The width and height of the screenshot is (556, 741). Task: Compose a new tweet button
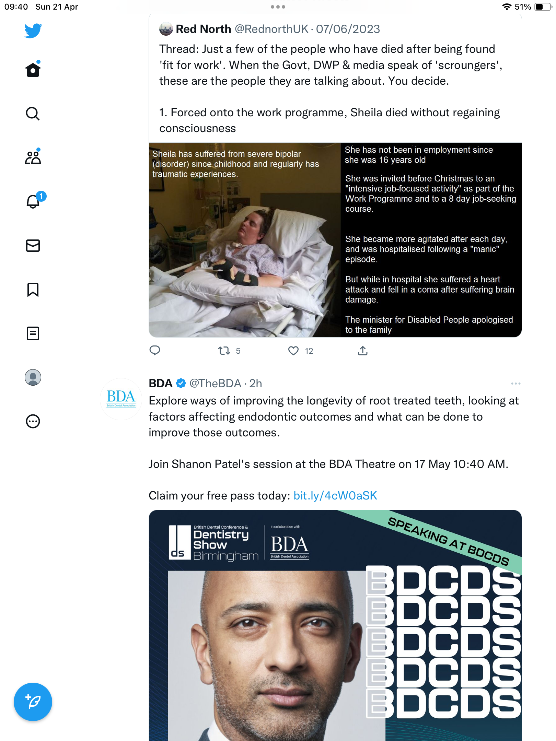pos(33,702)
